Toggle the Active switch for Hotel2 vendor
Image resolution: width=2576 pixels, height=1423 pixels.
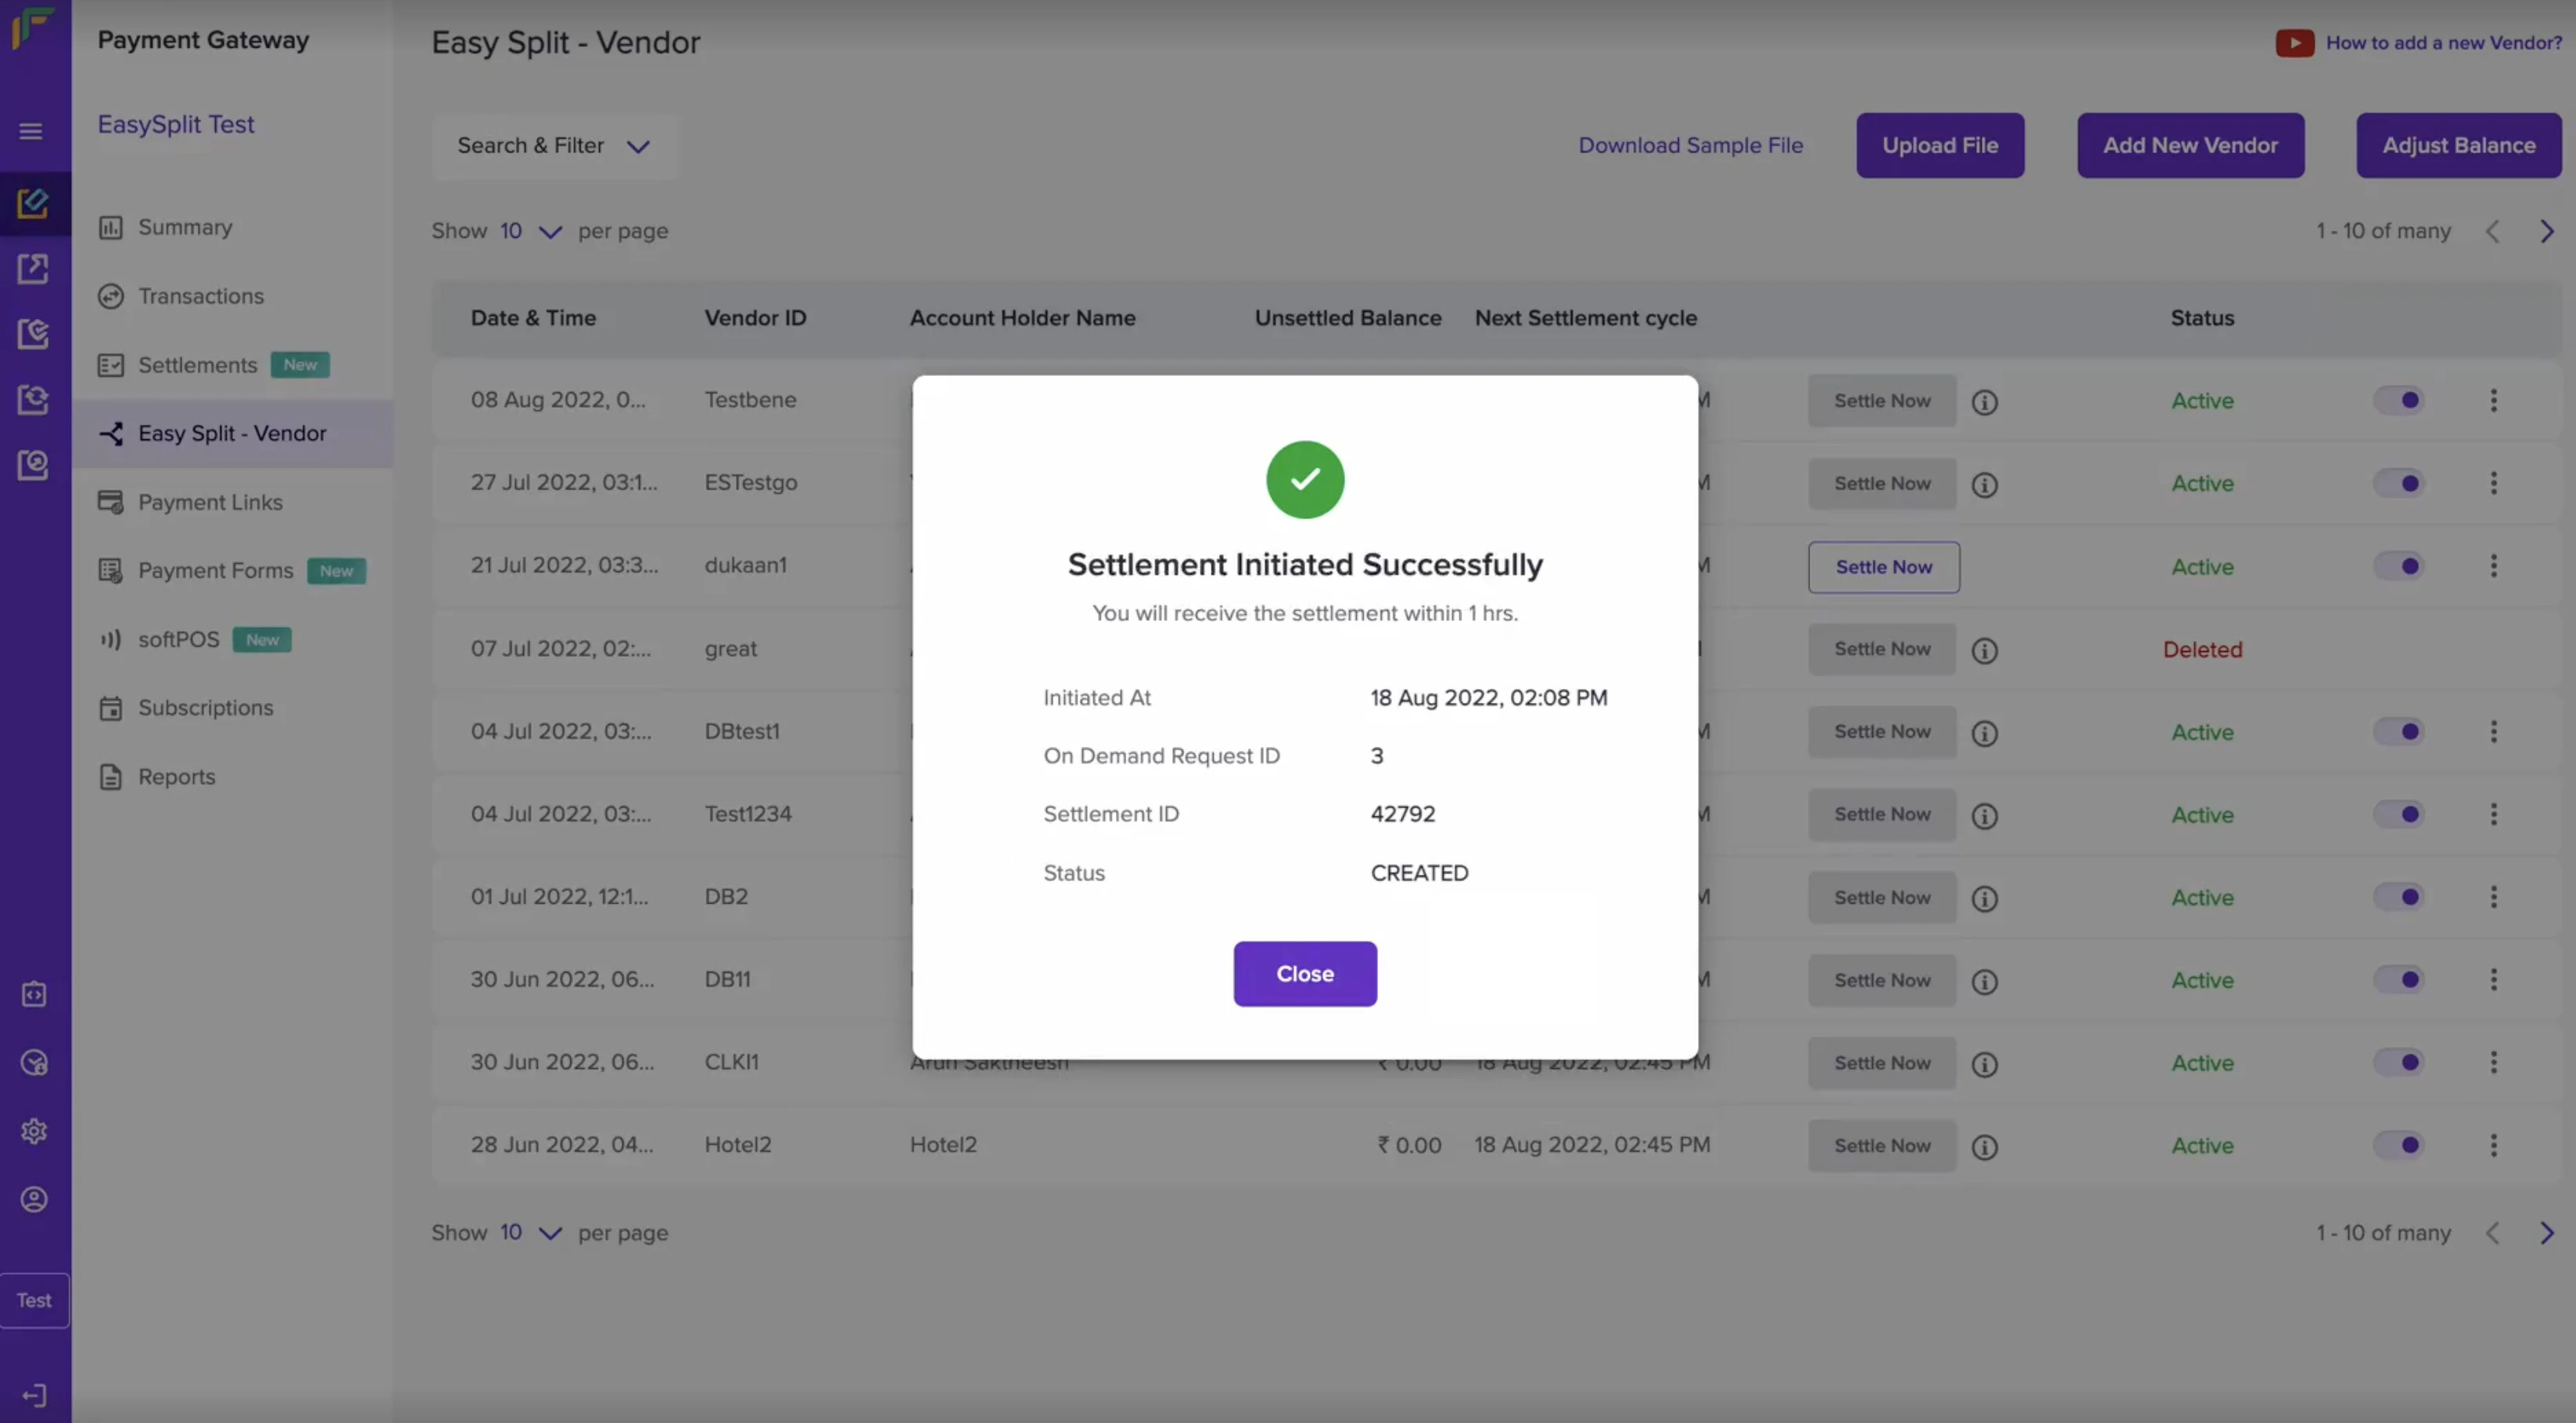pyautogui.click(x=2398, y=1145)
